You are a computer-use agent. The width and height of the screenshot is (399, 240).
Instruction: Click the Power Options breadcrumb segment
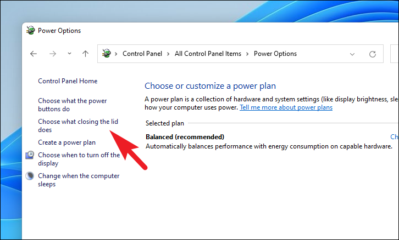click(x=275, y=54)
